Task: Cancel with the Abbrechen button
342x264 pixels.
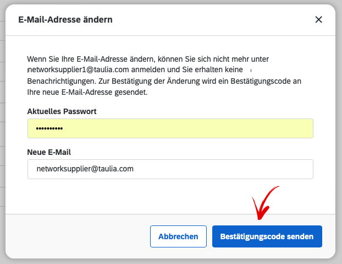Action: pos(178,236)
